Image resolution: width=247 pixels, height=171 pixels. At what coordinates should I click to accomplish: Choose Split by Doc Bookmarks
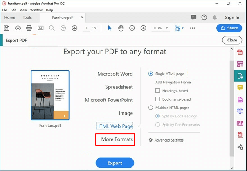tap(158, 125)
